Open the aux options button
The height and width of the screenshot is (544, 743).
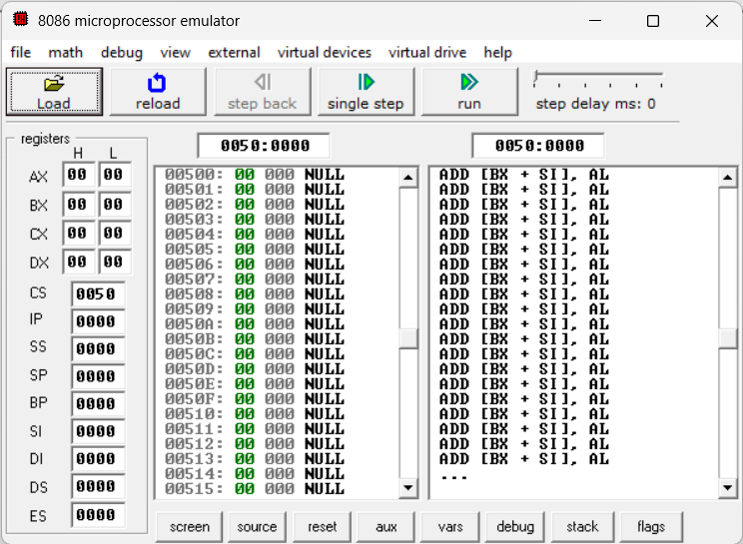tap(385, 526)
